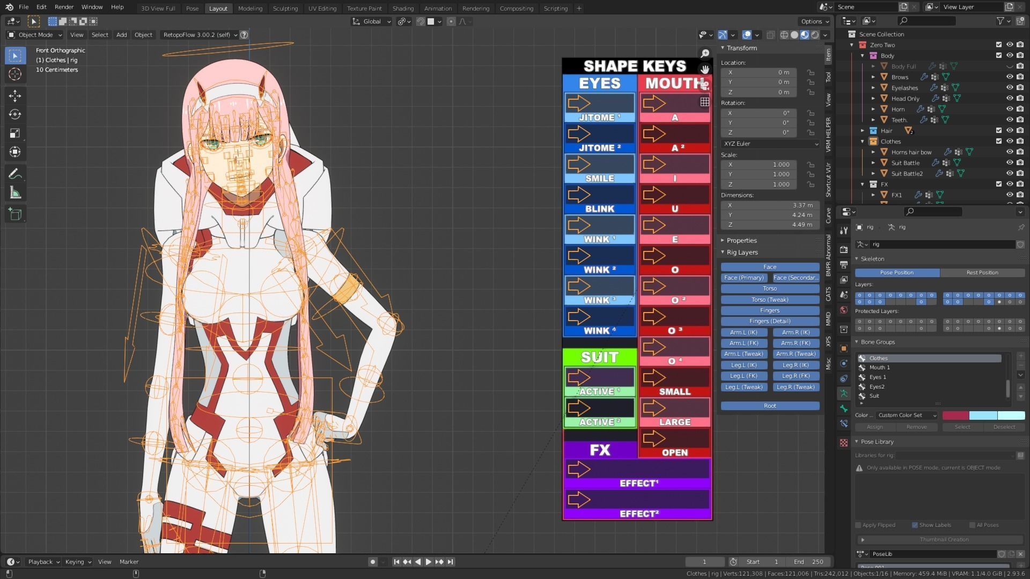Click the viewport zoom magnifier icon
Screen dimensions: 1030x579
[705, 54]
